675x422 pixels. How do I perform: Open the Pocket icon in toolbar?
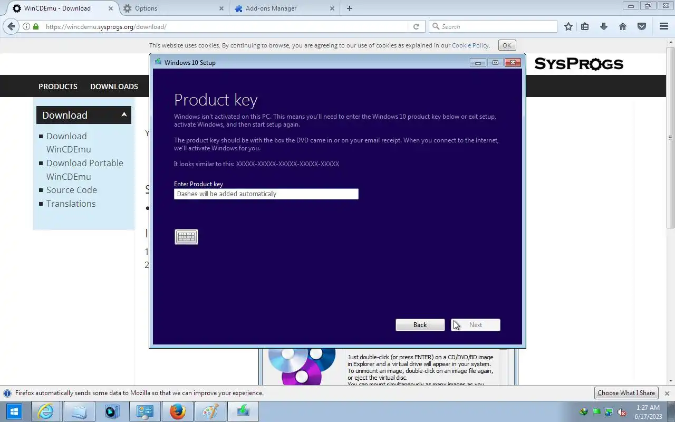pos(642,26)
